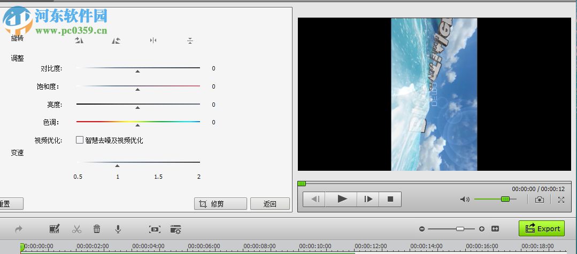The height and width of the screenshot is (254, 577).
Task: Click the 00:00:16:00 mark on the timeline ruler
Action: pyautogui.click(x=482, y=246)
